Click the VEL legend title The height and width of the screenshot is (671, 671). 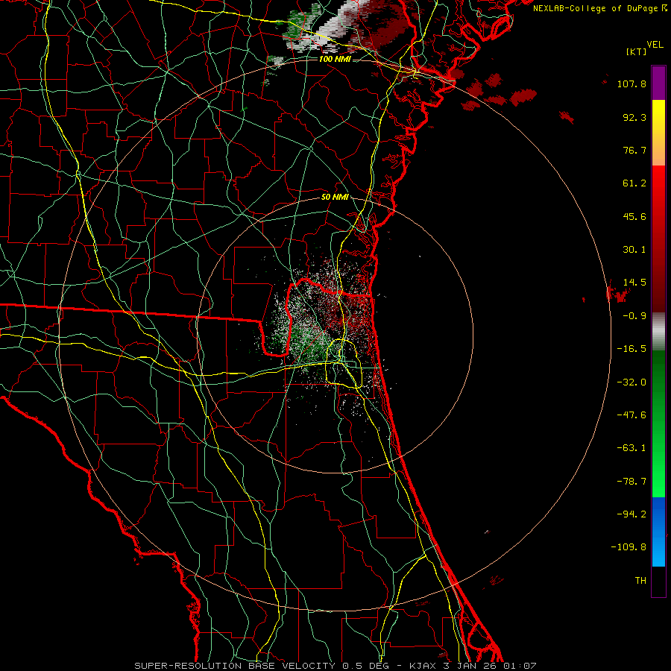[655, 44]
